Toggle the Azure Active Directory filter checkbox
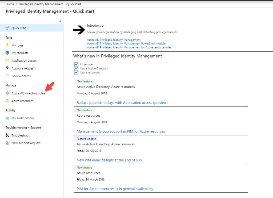The image size is (273, 198). [77, 68]
